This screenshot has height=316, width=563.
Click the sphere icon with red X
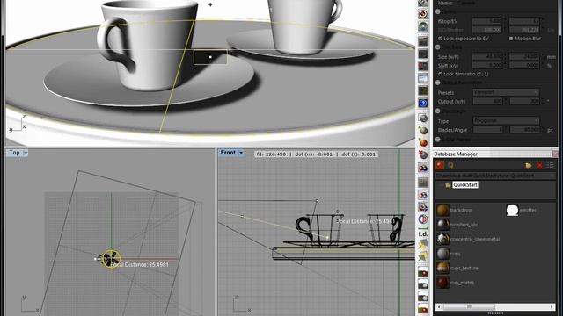tap(423, 154)
